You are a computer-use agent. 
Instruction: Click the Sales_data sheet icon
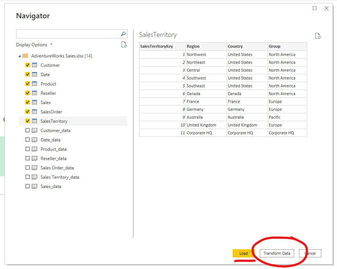[x=34, y=187]
